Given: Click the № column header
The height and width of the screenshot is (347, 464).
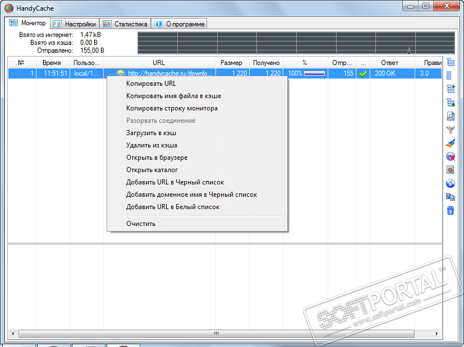Looking at the screenshot, I should click(22, 63).
